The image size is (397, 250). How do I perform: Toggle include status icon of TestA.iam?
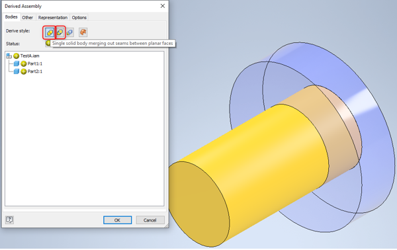(16, 56)
